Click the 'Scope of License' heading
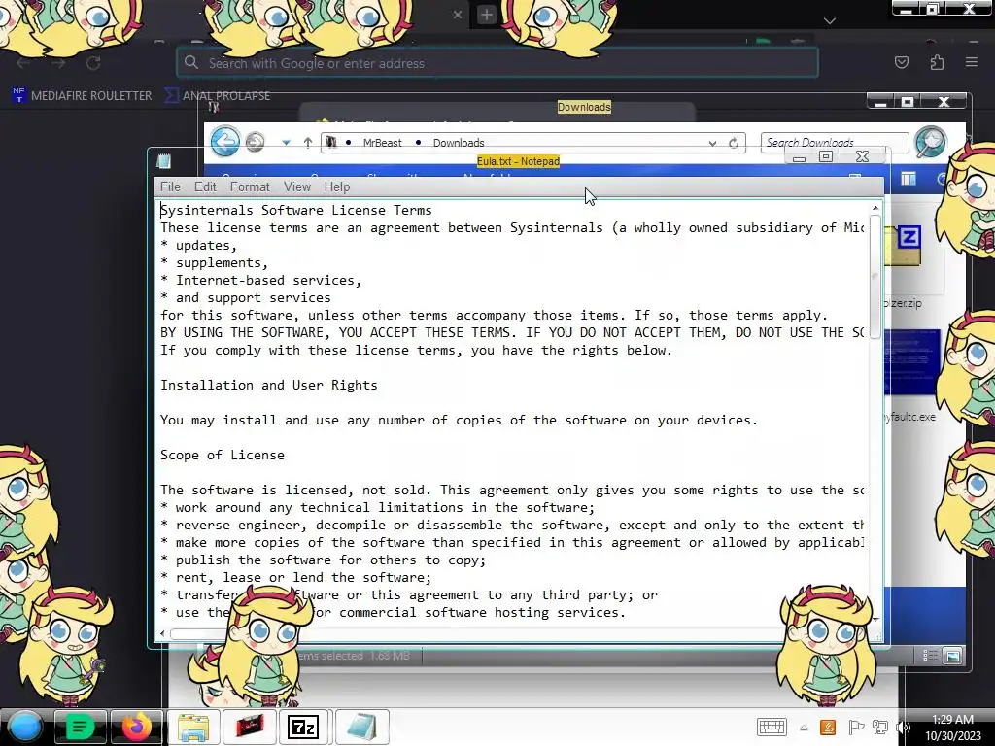995x746 pixels. (x=223, y=455)
